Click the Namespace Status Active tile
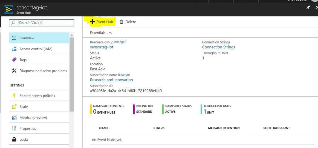 177,109
